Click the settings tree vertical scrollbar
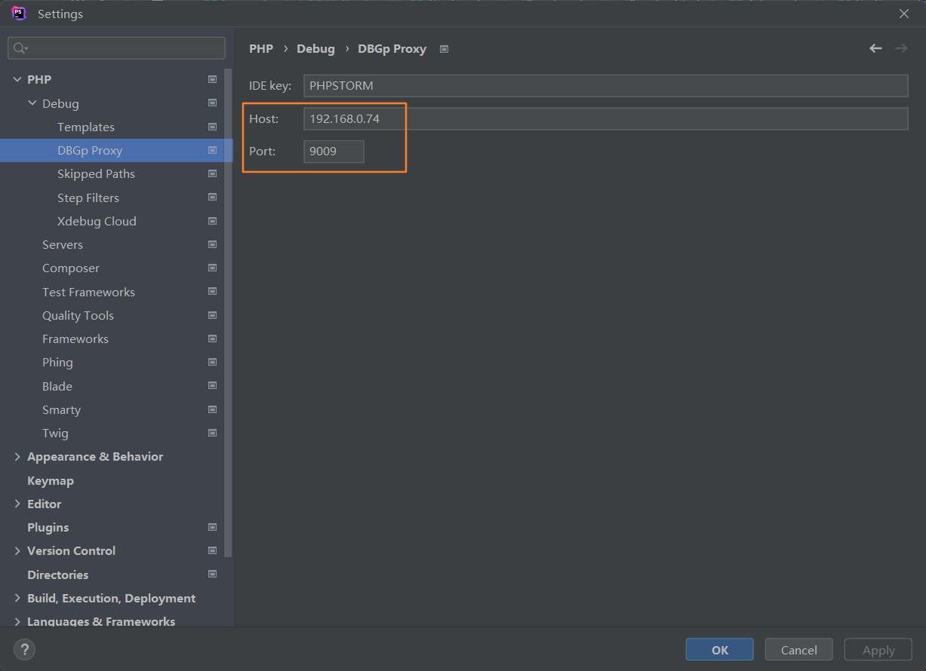 point(229,313)
